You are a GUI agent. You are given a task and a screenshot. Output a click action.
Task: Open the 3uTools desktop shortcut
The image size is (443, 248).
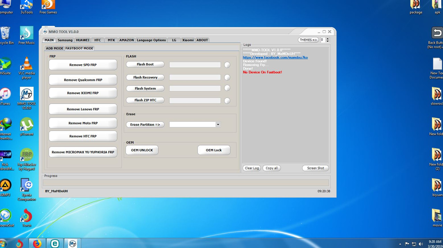[27, 7]
